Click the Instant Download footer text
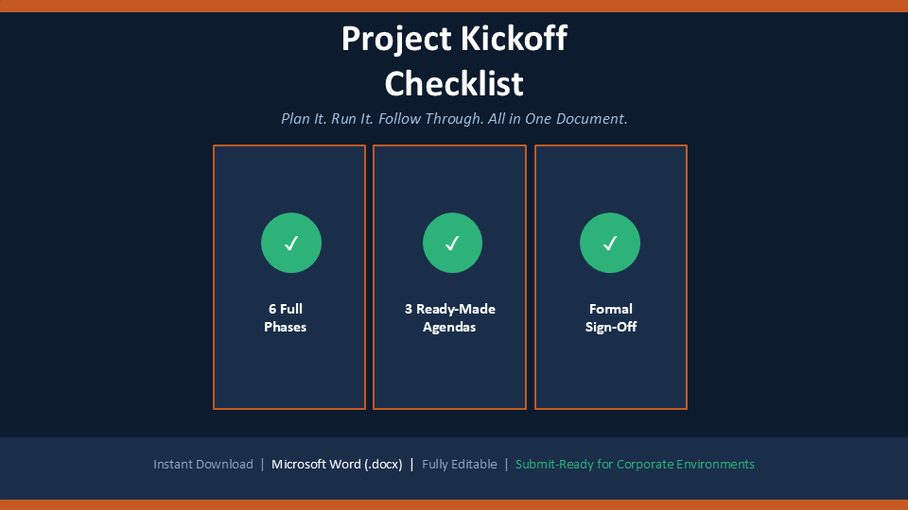The image size is (908, 510). (203, 465)
